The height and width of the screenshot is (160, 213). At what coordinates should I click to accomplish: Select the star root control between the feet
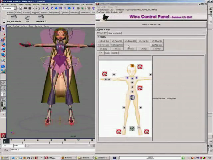click(x=132, y=128)
